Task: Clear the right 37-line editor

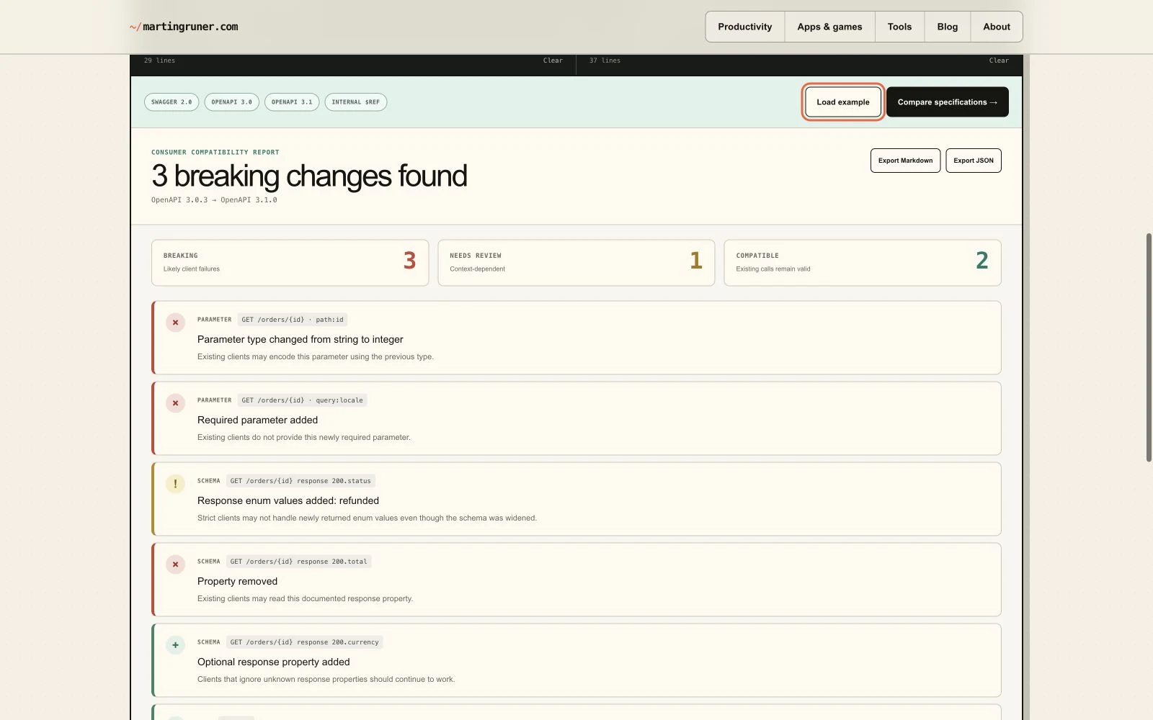Action: coord(999,60)
